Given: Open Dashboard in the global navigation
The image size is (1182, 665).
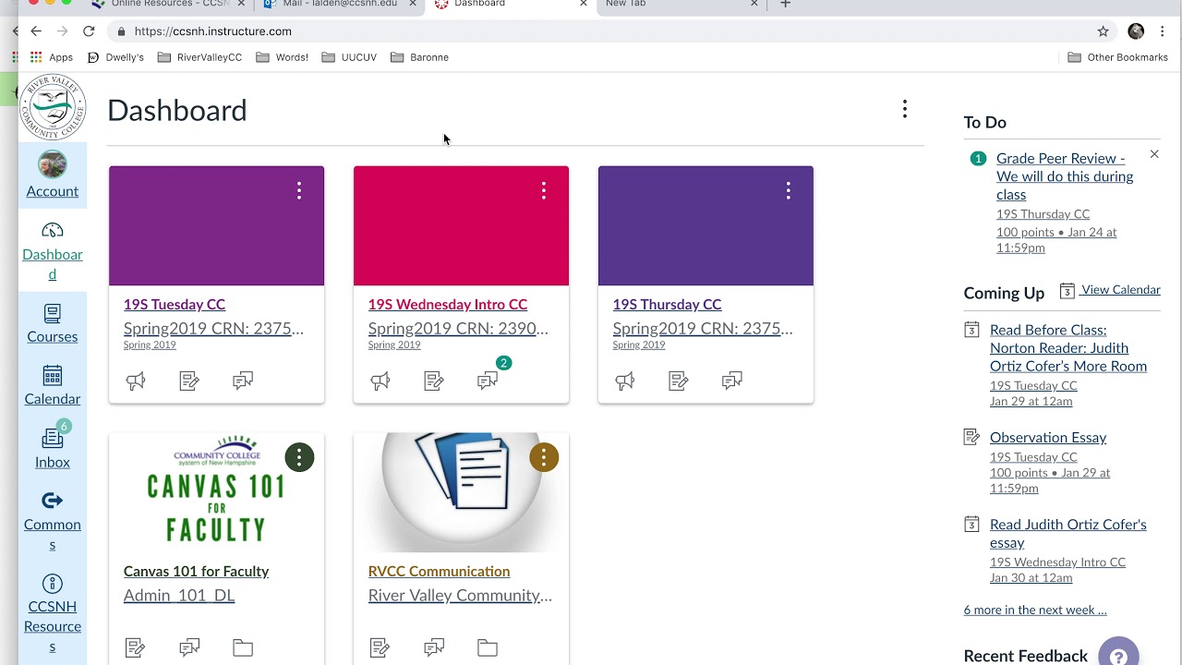Looking at the screenshot, I should 53,251.
